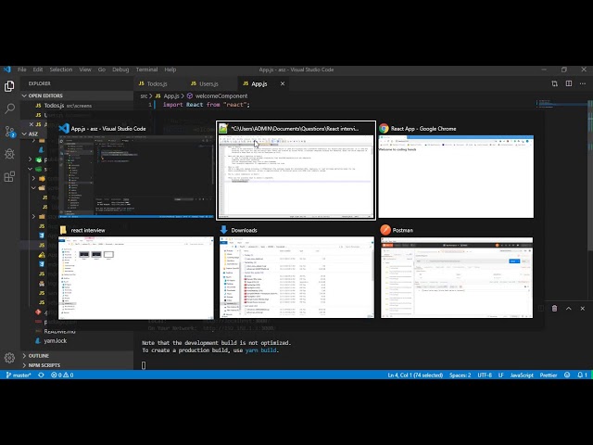Click 'yarn build' text in terminal
The height and width of the screenshot is (445, 593).
click(260, 350)
